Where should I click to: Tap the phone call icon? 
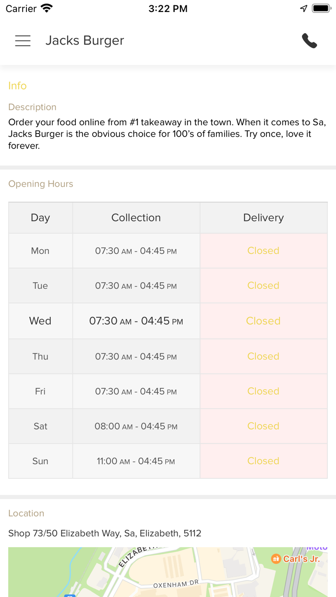(x=310, y=41)
